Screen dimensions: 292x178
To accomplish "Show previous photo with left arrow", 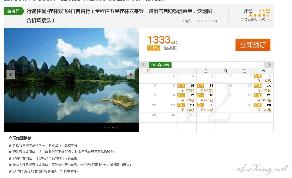I will pyautogui.click(x=11, y=75).
